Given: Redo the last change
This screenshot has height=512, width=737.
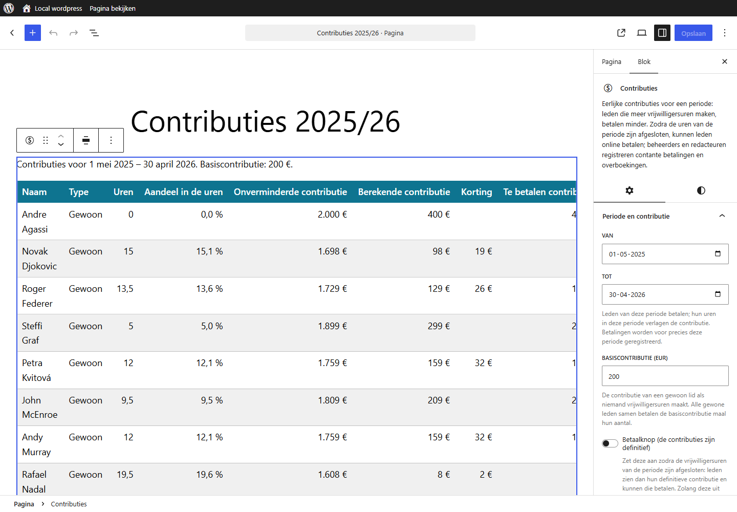Looking at the screenshot, I should (74, 33).
